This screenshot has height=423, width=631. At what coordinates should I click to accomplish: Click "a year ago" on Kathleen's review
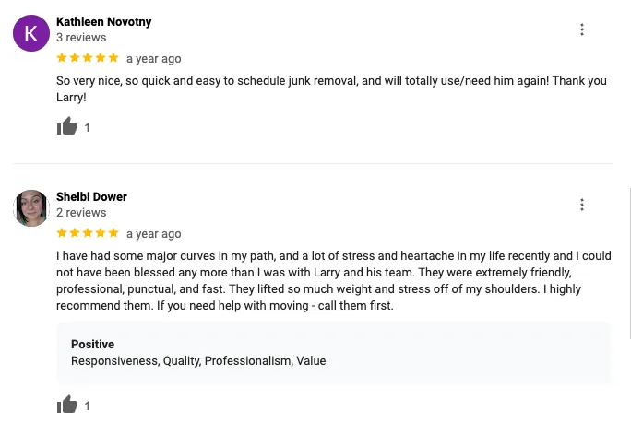[153, 59]
